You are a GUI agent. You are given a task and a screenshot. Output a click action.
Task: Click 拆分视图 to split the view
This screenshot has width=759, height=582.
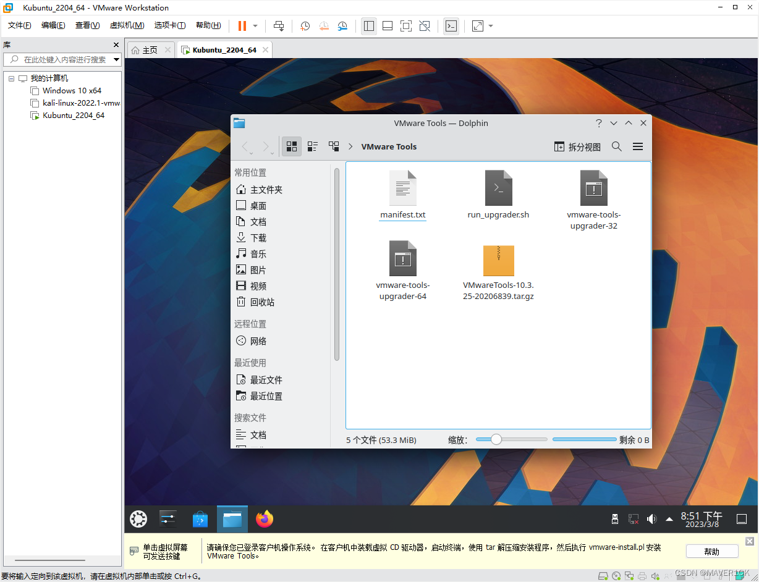pos(577,147)
